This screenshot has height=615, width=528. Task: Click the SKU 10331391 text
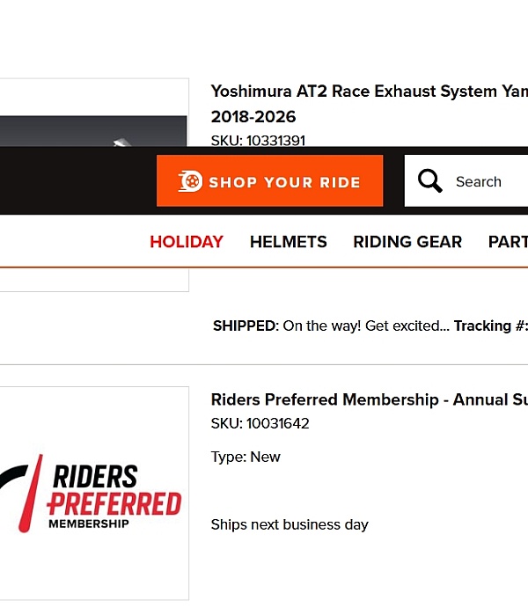pyautogui.click(x=258, y=141)
